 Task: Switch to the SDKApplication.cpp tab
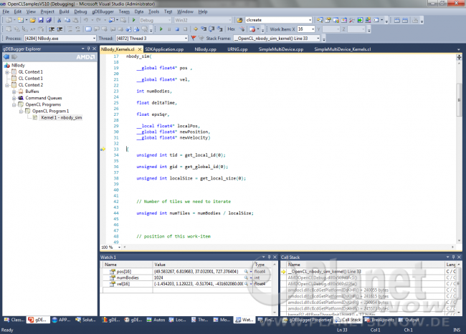(x=164, y=49)
